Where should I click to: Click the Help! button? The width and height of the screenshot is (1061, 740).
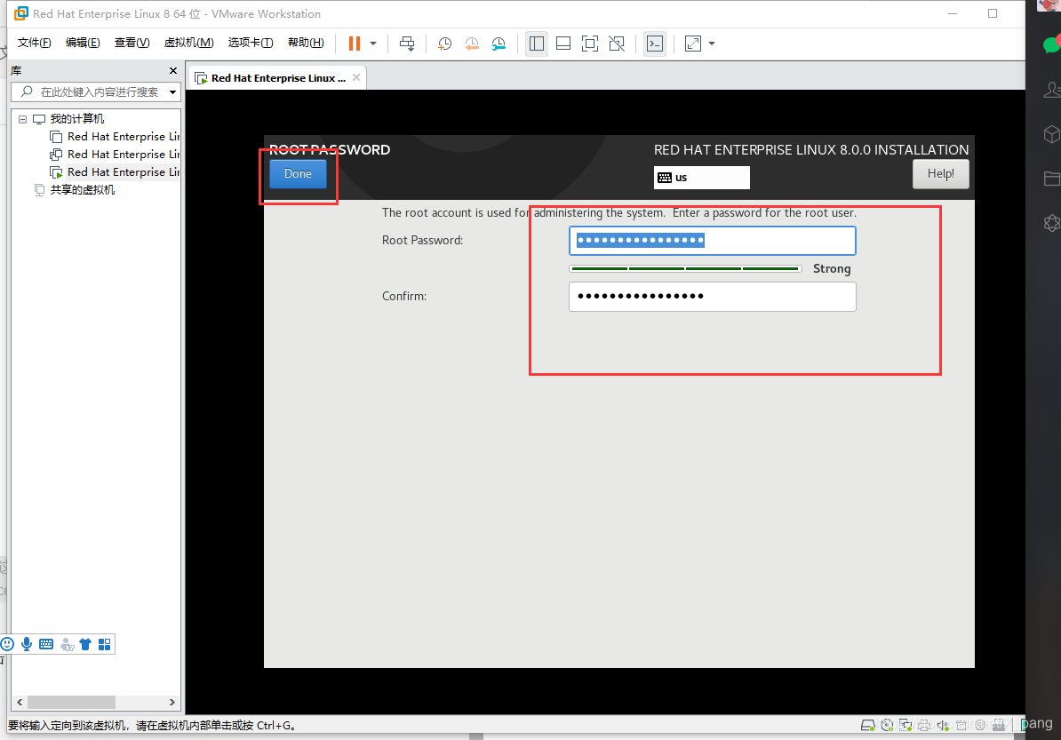click(940, 174)
